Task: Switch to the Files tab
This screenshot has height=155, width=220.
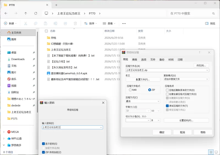Action: 153,60
